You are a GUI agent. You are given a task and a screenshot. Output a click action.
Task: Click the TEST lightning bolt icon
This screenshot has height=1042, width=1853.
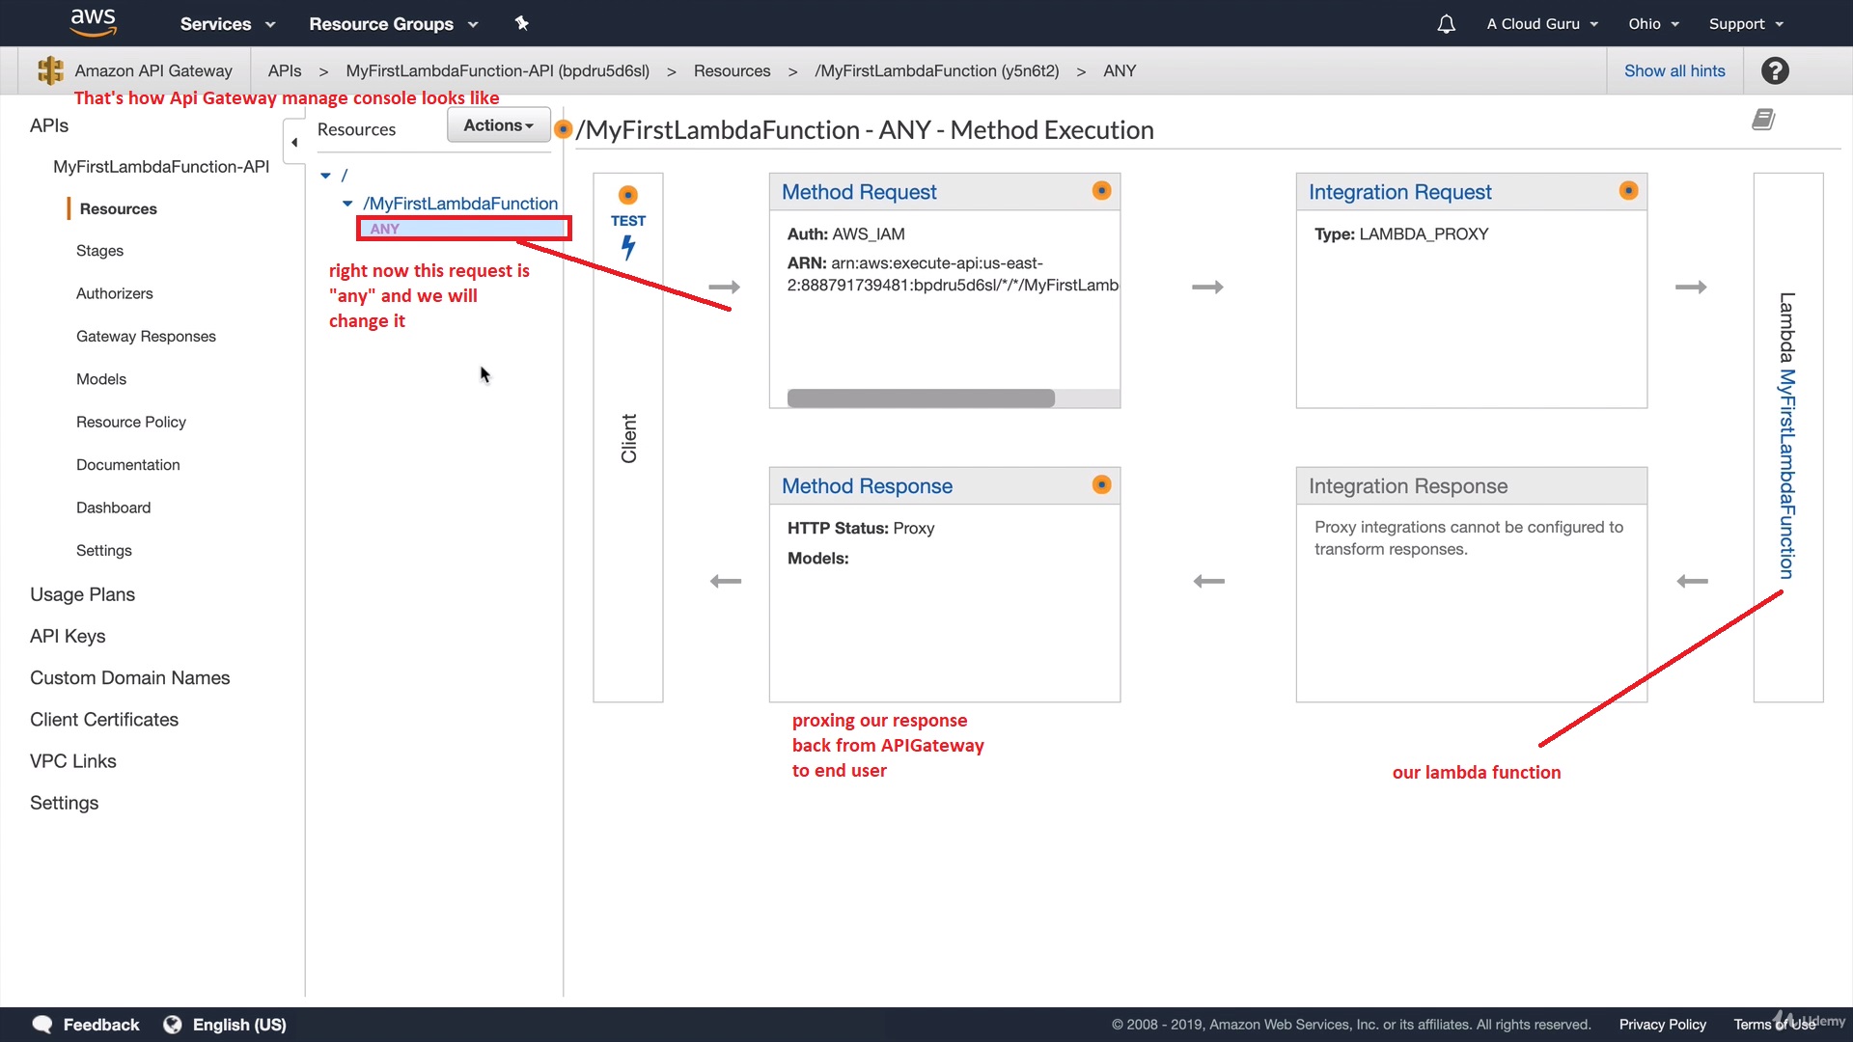(628, 248)
